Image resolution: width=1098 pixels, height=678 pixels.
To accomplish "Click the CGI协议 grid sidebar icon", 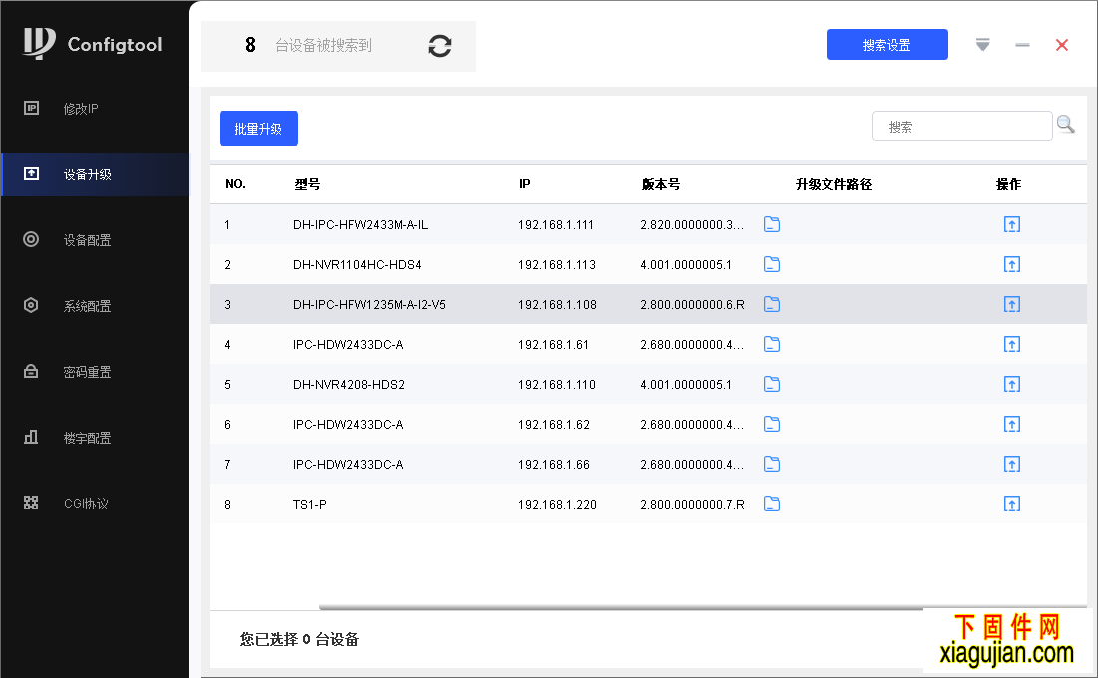I will click(31, 503).
